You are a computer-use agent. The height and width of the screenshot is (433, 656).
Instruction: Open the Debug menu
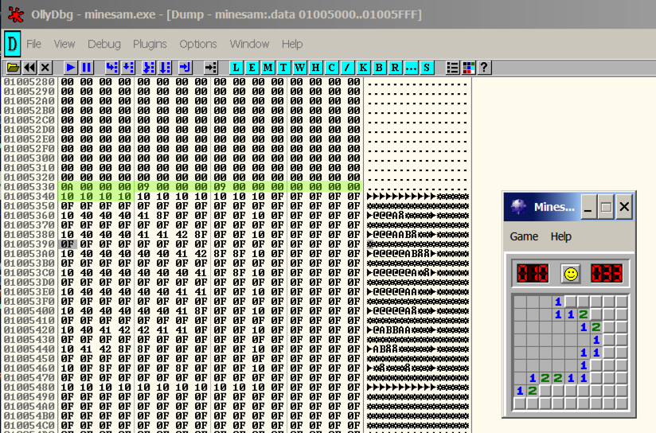coord(104,44)
